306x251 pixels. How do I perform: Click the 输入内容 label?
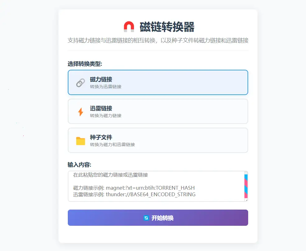click(79, 165)
